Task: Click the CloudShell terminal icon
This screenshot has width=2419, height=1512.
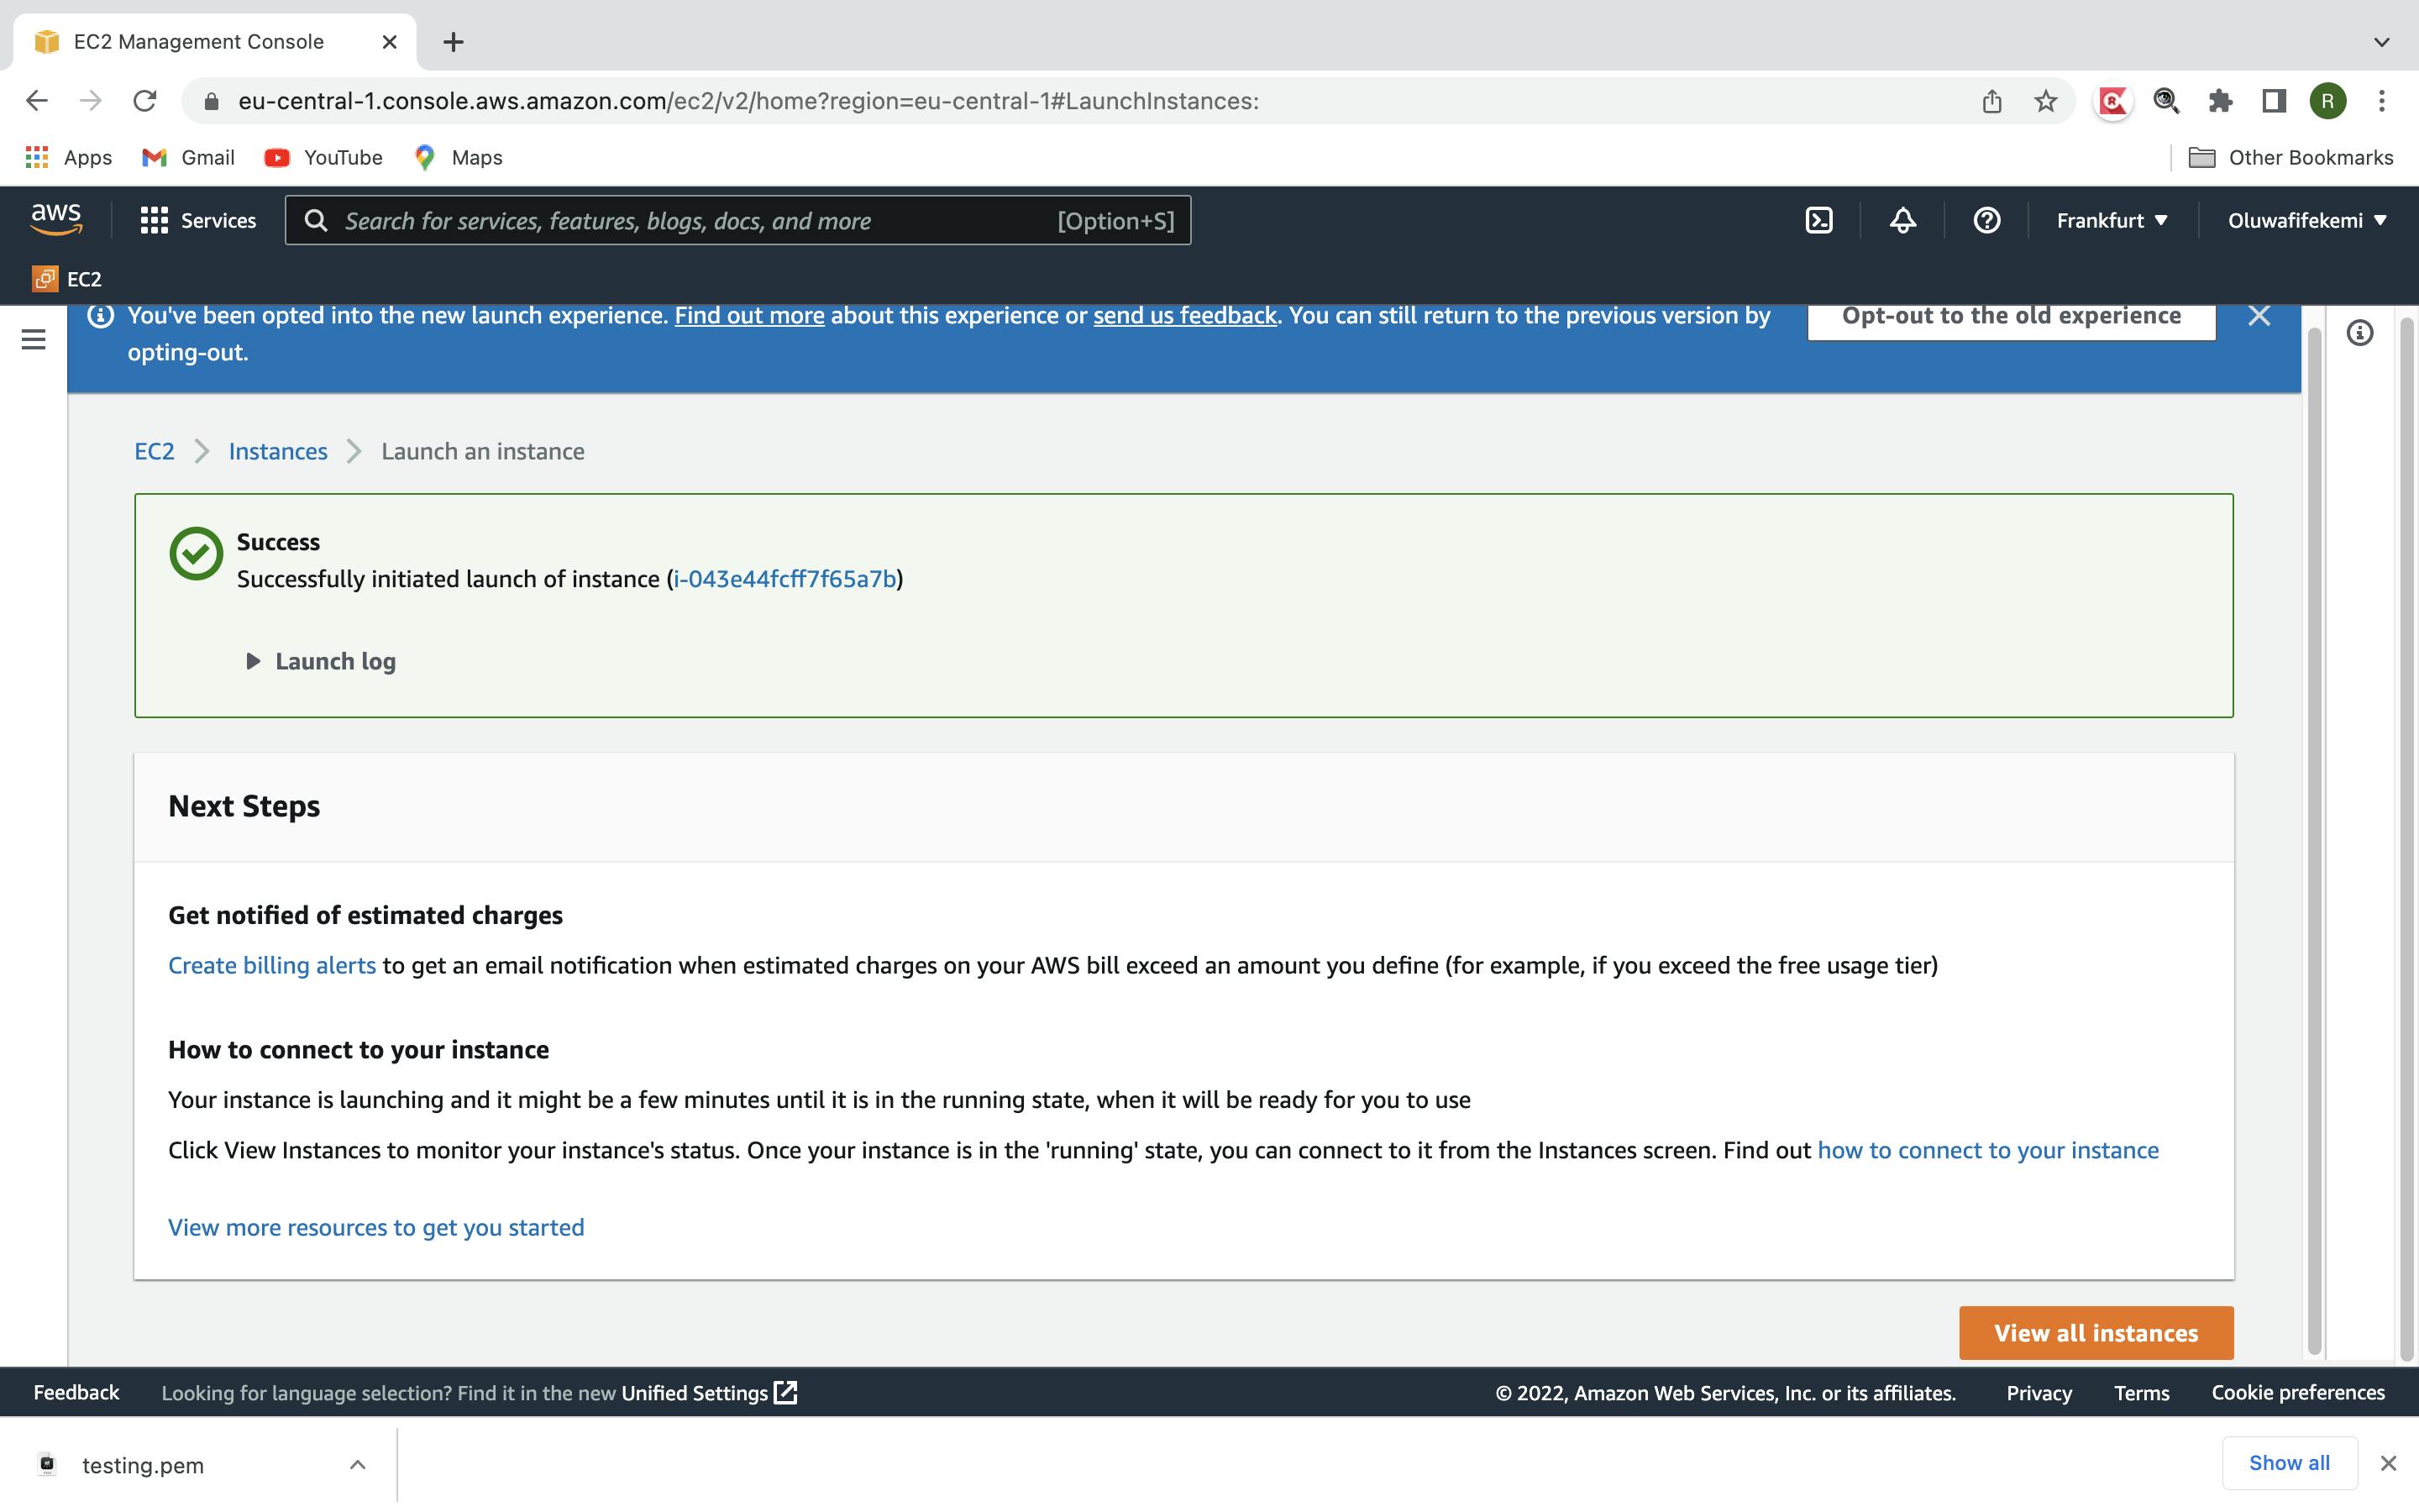Action: 1818,218
